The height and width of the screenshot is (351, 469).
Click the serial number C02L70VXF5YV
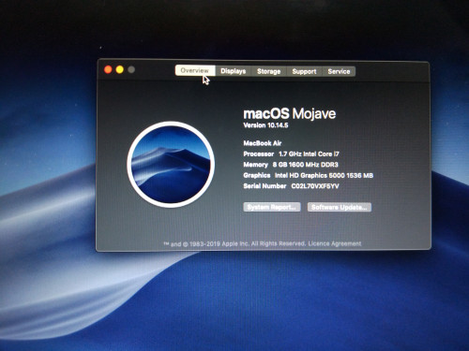pos(315,186)
